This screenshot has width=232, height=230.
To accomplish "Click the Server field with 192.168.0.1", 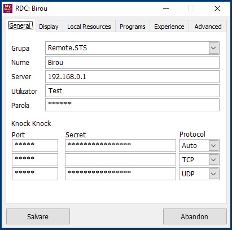I will coord(132,76).
